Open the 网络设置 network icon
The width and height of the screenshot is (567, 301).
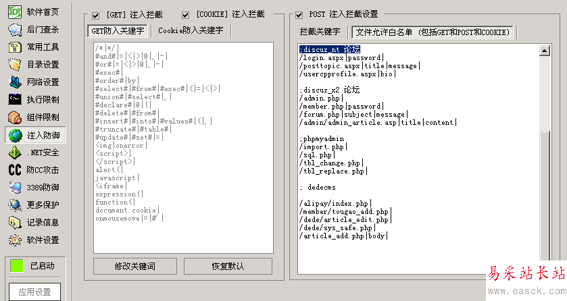click(15, 82)
